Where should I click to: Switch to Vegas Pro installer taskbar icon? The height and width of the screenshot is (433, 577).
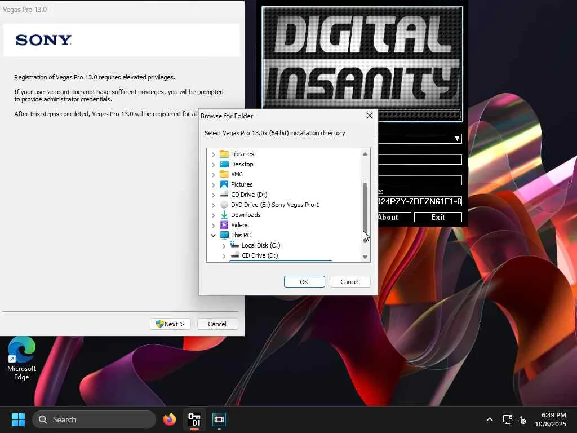point(219,419)
